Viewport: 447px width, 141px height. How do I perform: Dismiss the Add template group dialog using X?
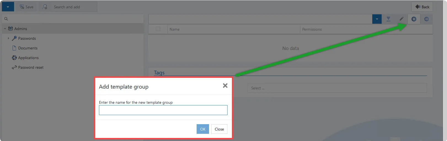coord(225,86)
